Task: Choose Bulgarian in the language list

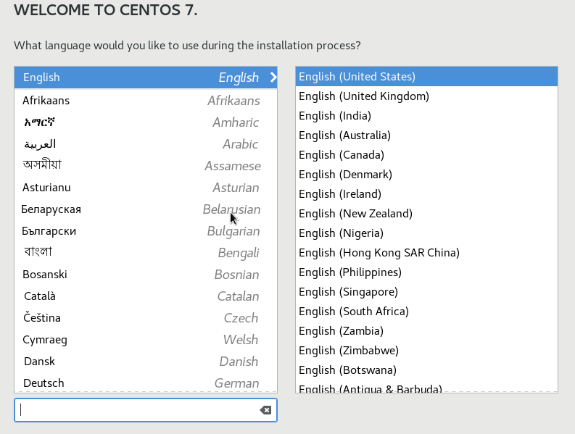Action: (145, 231)
